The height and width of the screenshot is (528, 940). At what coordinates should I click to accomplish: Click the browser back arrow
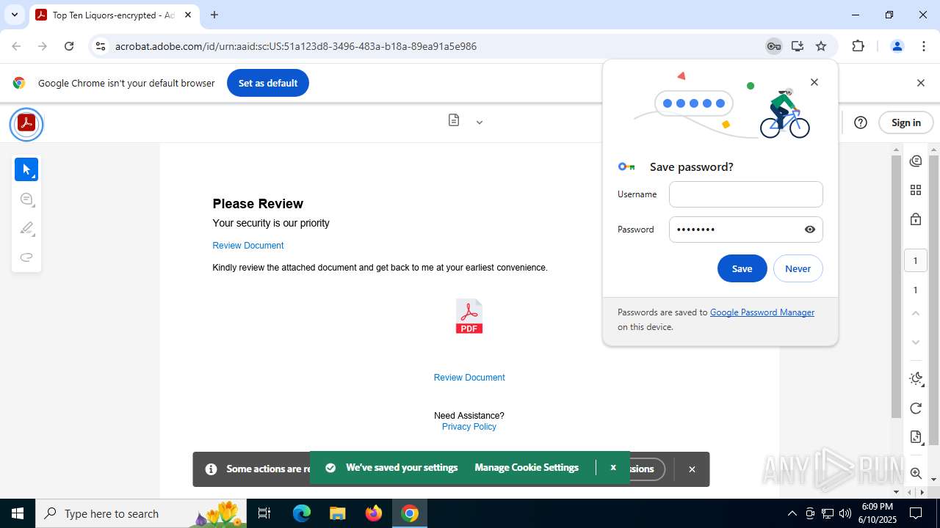(x=16, y=46)
